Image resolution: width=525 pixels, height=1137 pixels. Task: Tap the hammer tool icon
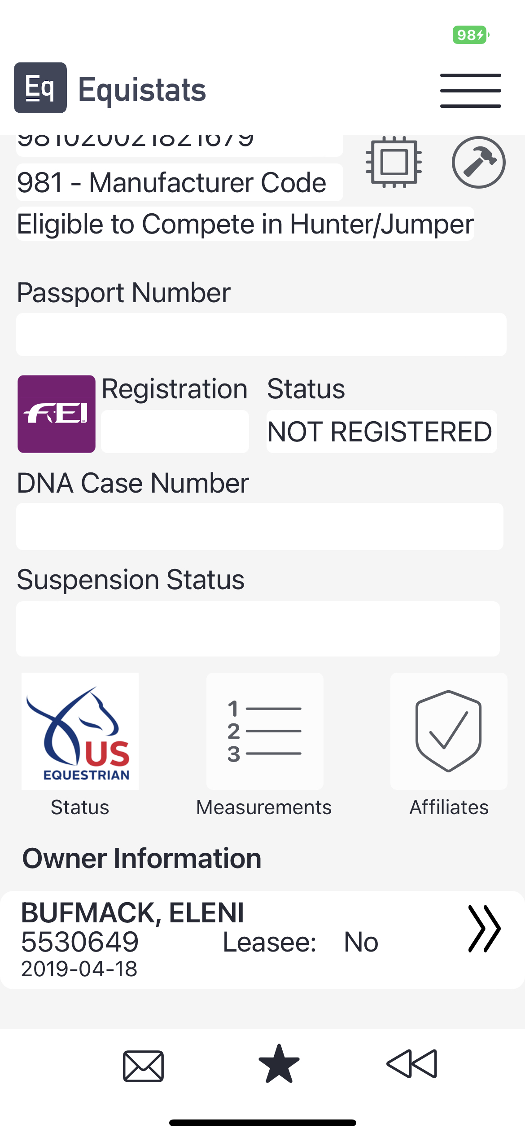(x=478, y=162)
